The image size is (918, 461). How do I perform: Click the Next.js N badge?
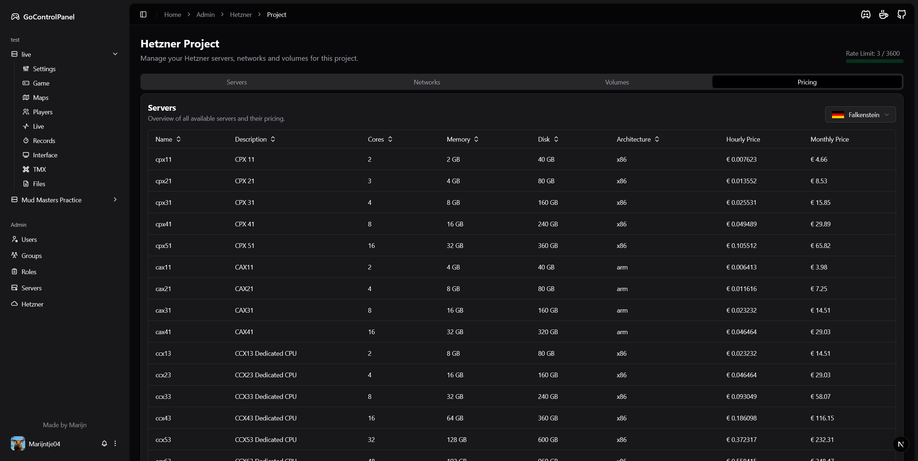901,444
